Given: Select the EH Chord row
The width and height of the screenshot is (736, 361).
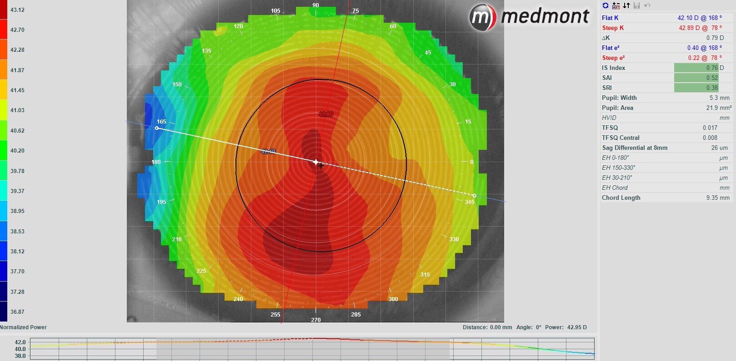Looking at the screenshot, I should click(x=666, y=188).
